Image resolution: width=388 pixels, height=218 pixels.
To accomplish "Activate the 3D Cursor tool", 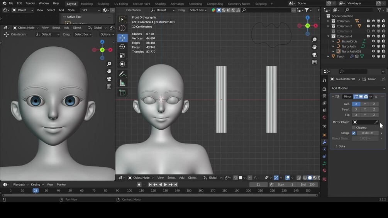I will 122,28.
